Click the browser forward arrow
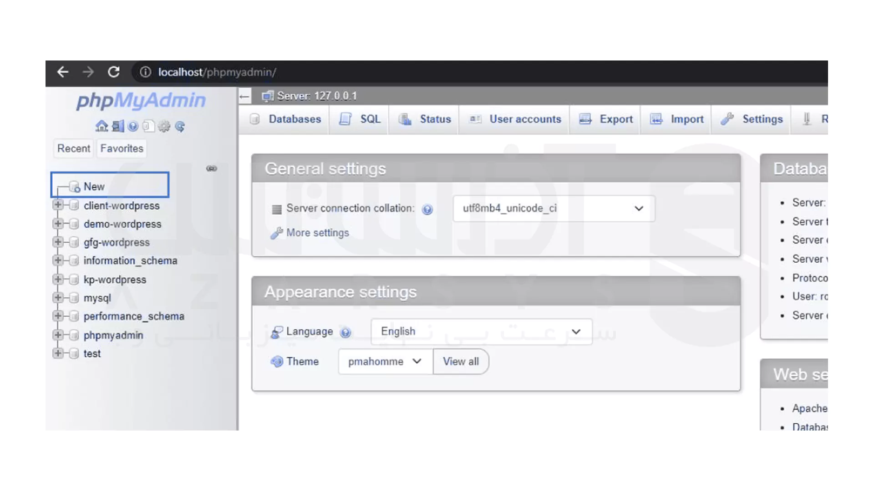Viewport: 874px width, 491px height. pyautogui.click(x=88, y=72)
